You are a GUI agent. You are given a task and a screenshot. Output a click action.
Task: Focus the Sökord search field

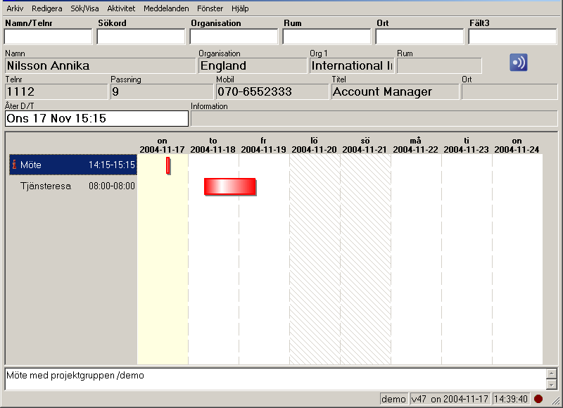141,37
